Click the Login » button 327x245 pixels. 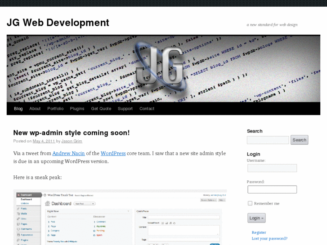coord(256,218)
